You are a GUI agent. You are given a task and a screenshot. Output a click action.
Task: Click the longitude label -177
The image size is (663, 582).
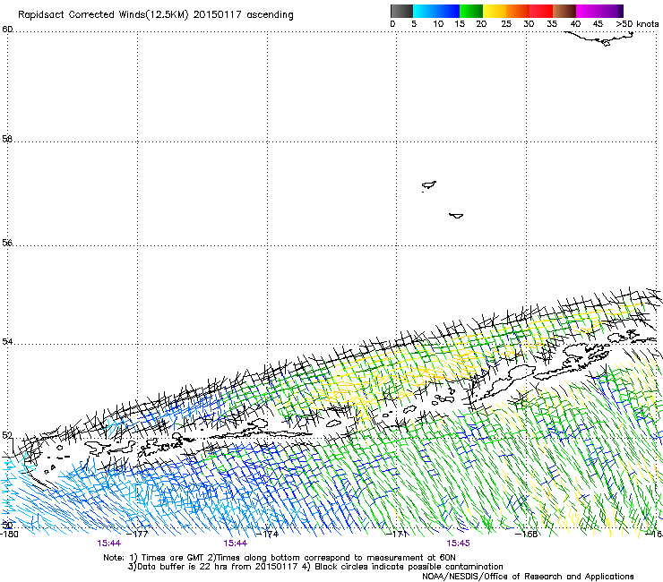pyautogui.click(x=139, y=535)
